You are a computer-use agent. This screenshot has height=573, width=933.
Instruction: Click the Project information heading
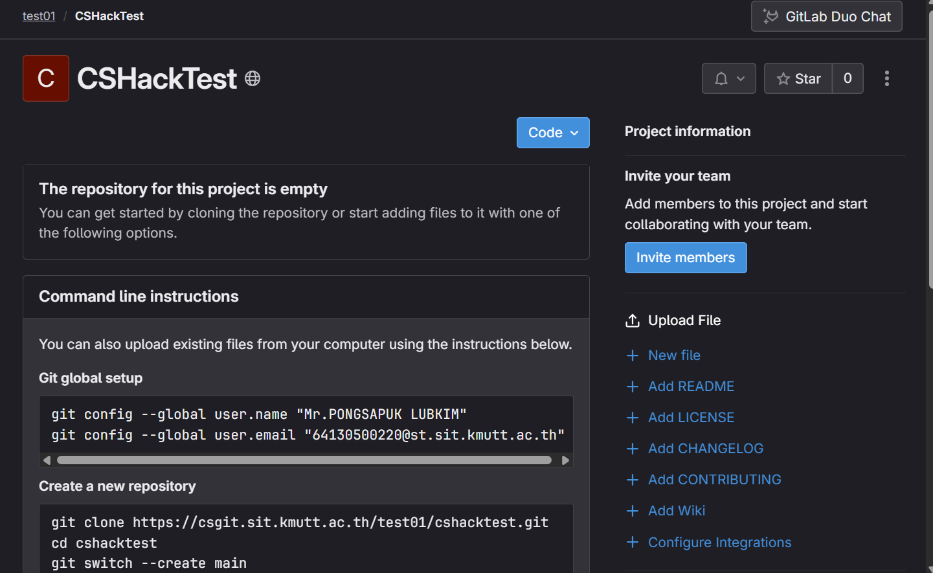688,131
